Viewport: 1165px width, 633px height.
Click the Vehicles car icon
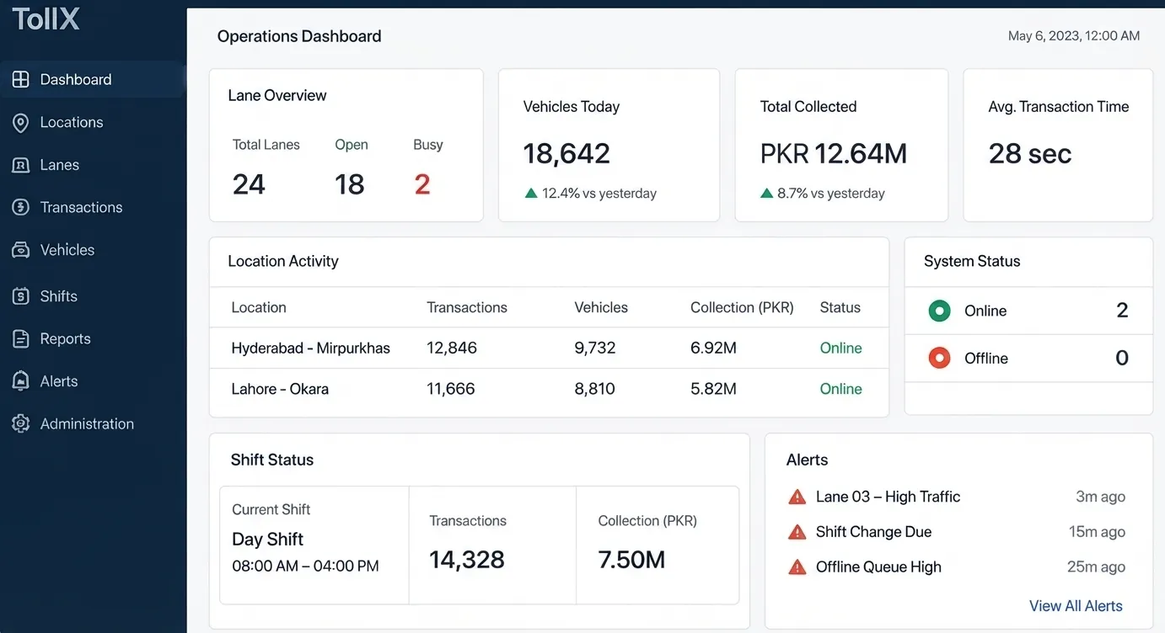[x=21, y=250]
